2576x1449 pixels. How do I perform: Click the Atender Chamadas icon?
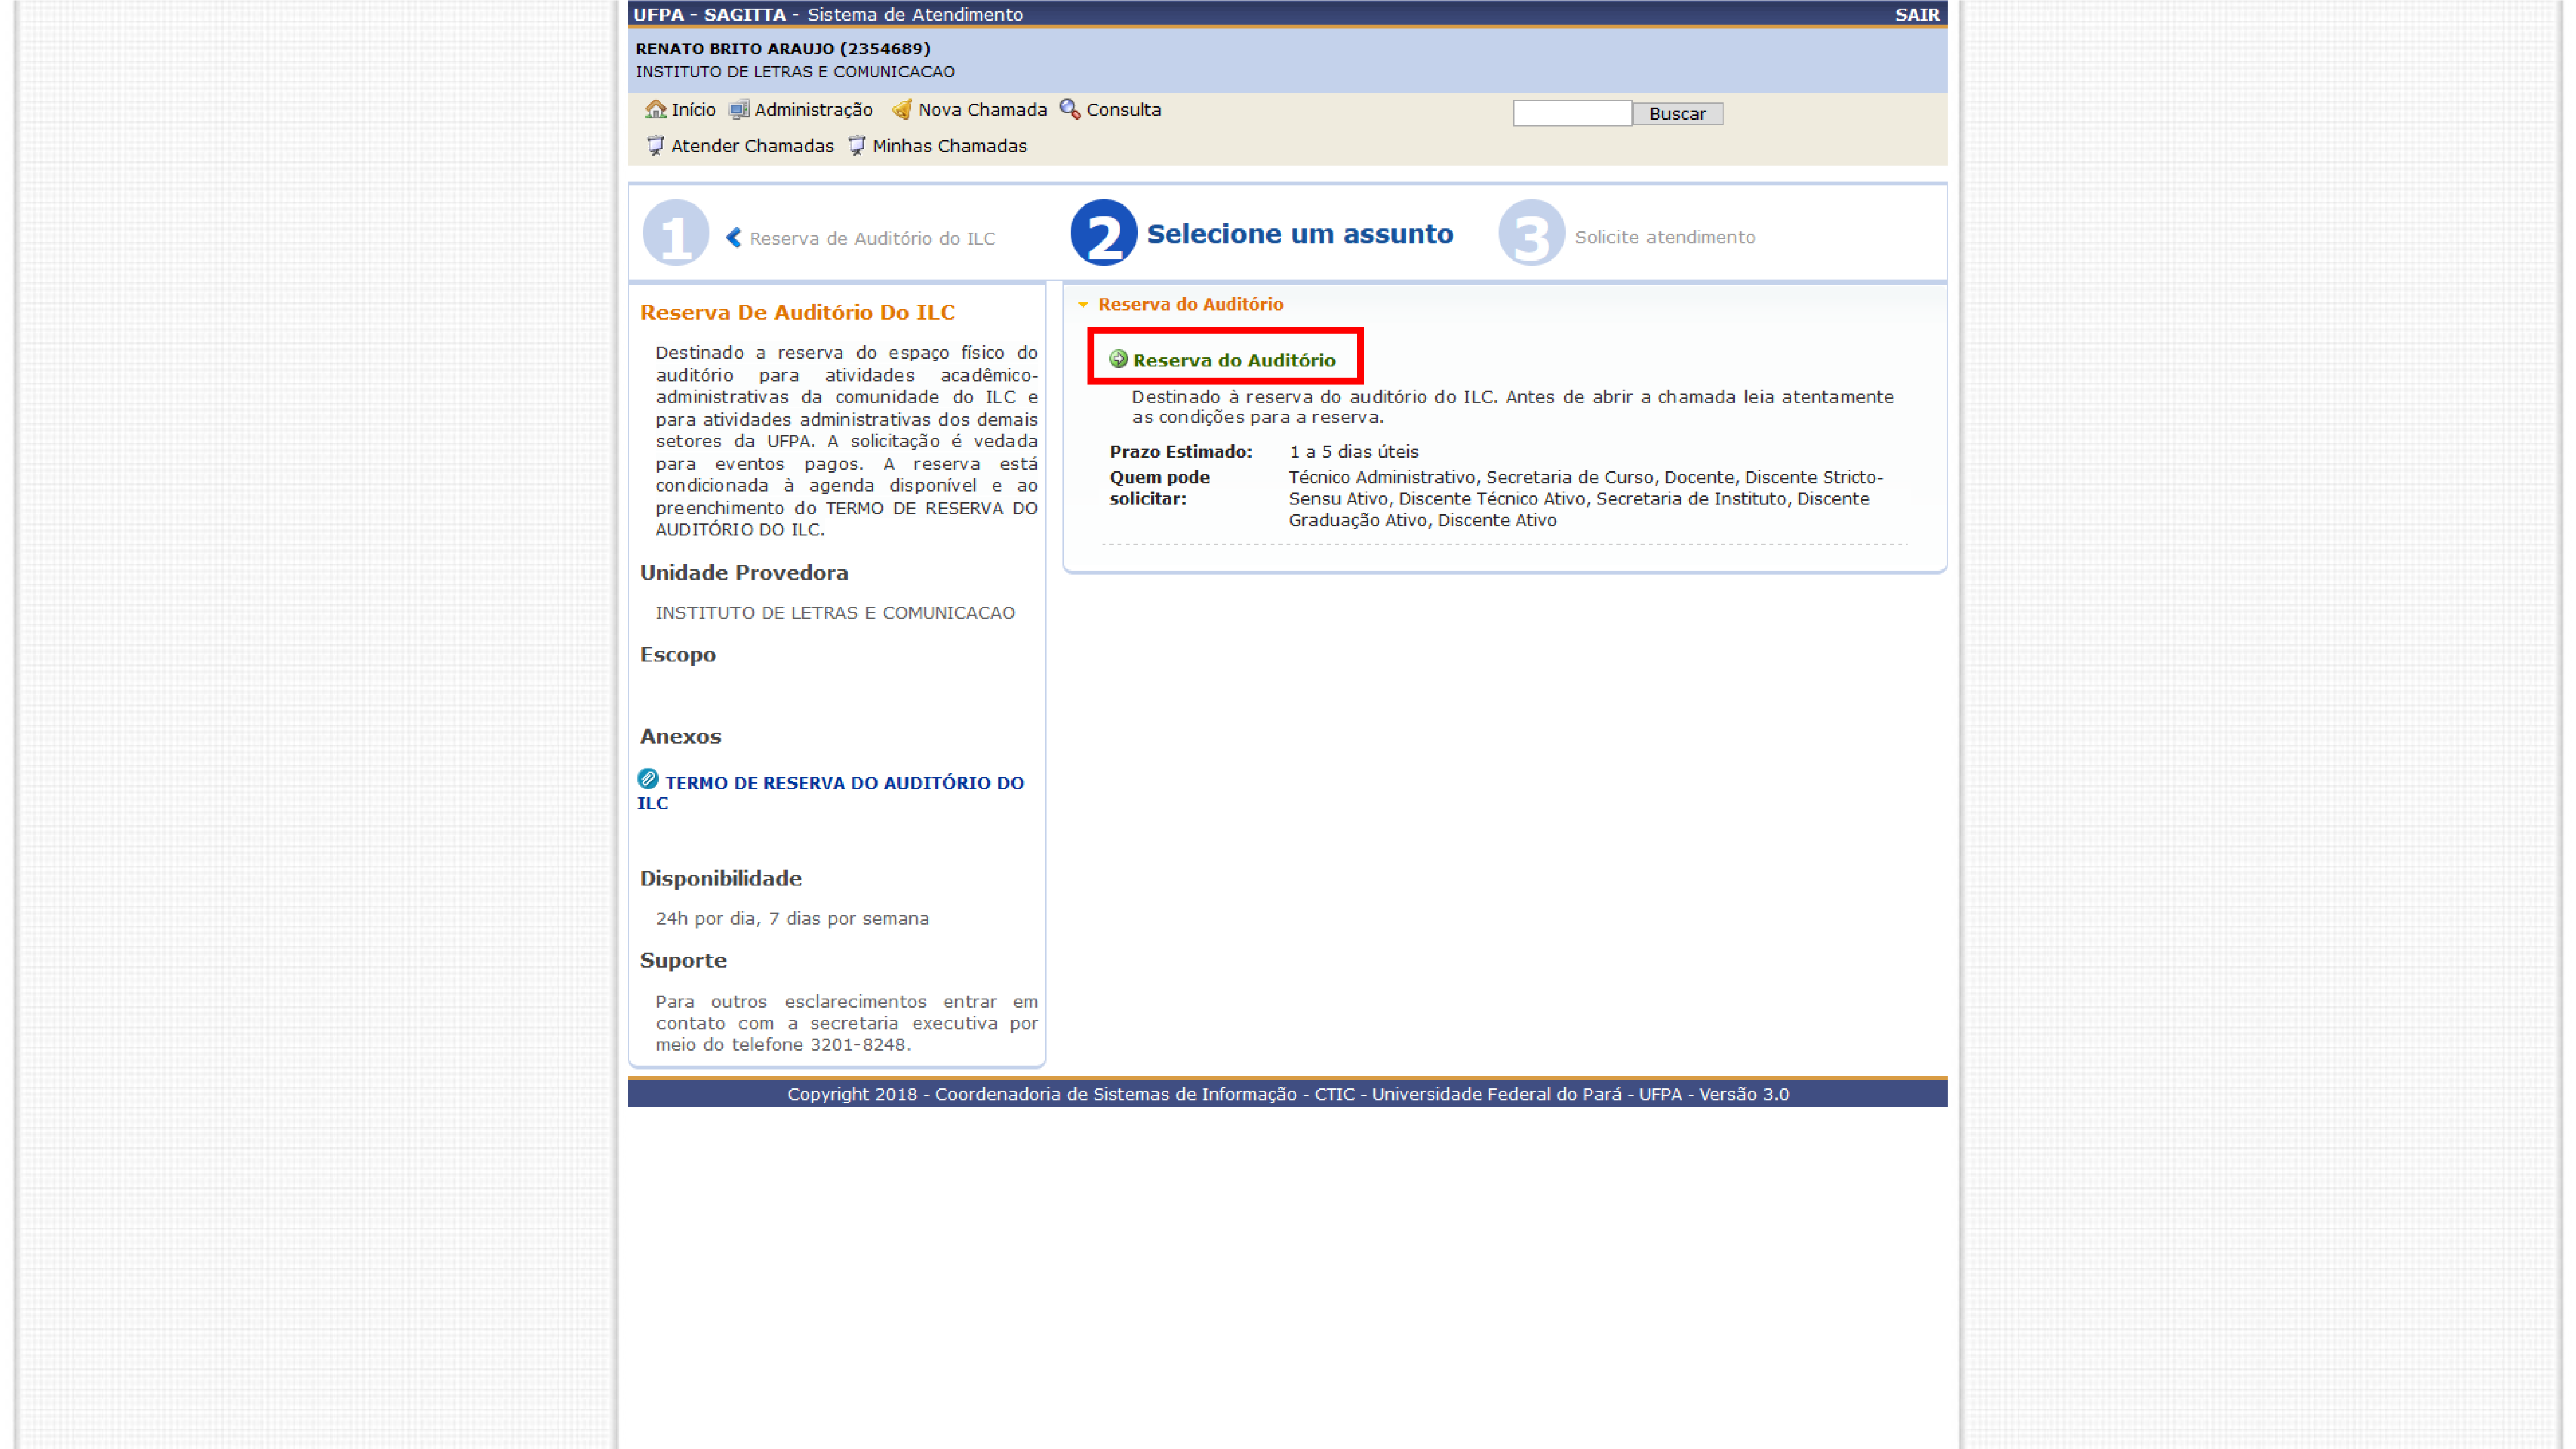point(656,145)
